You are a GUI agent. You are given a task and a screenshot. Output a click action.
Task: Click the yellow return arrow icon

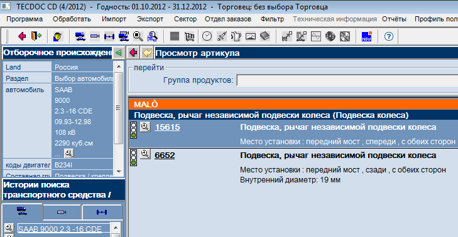[x=147, y=53]
